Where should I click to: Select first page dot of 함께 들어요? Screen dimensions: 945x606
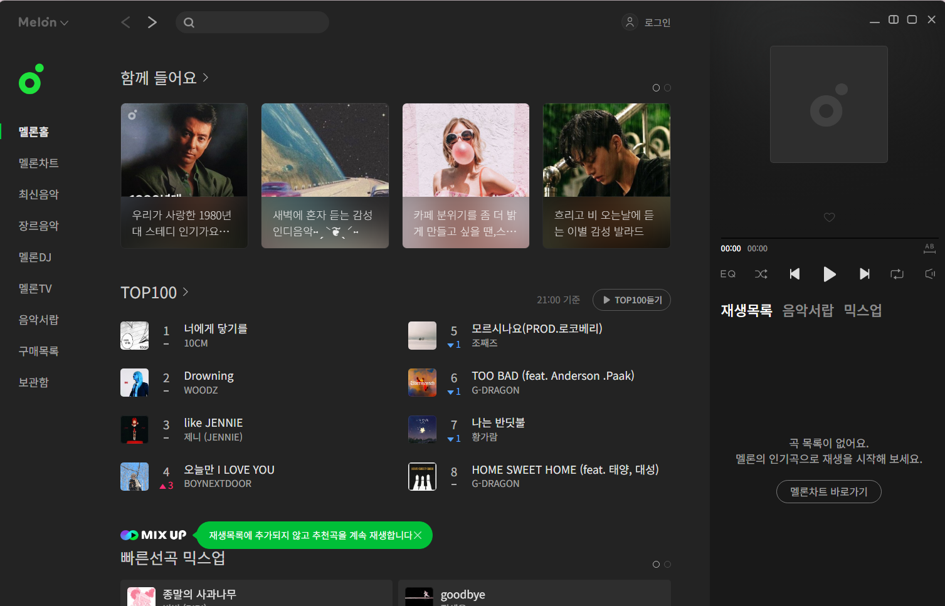point(656,88)
